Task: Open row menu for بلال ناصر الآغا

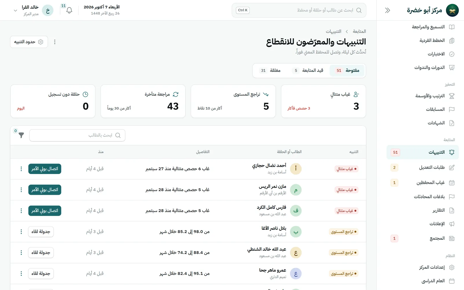Action: (21, 232)
